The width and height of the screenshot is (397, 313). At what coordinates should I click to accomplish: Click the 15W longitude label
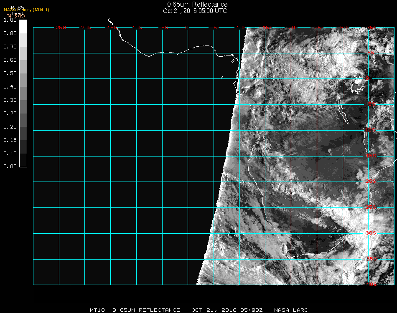coord(112,28)
